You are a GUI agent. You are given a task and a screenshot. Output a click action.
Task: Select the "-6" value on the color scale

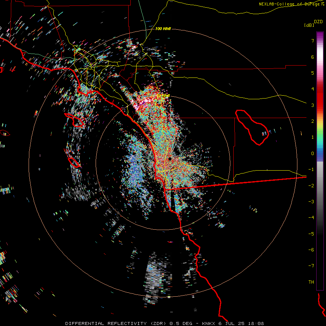(311, 250)
